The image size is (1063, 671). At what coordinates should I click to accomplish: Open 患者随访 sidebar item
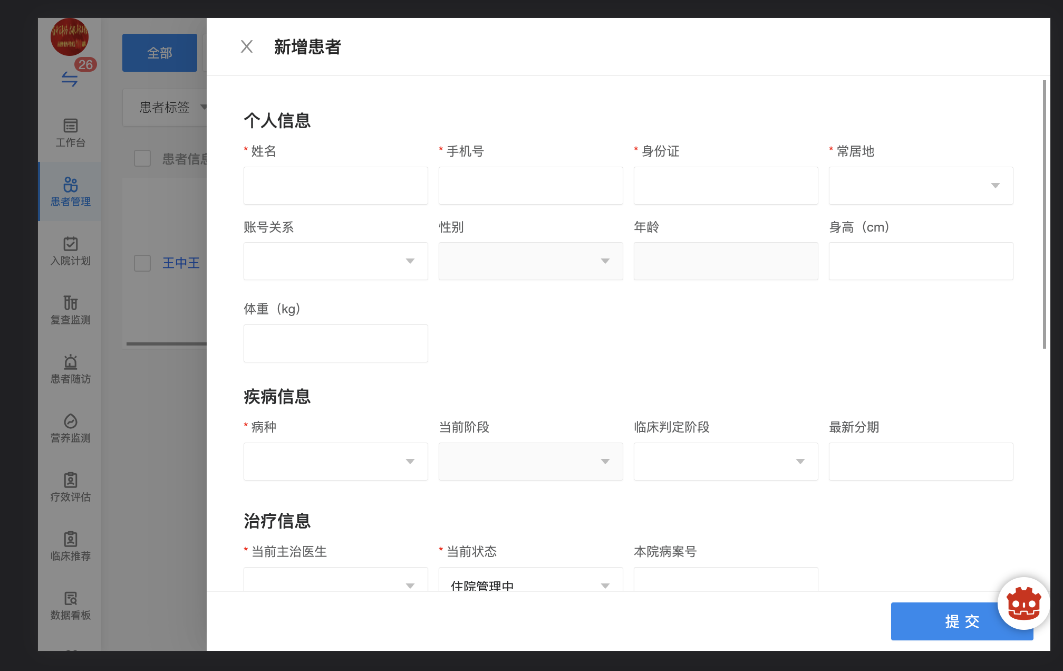point(70,369)
